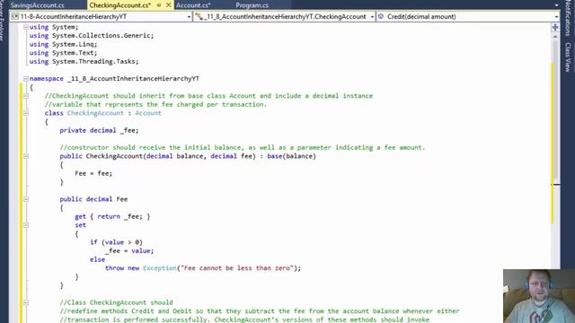Open the Notifications side panel

point(568,18)
